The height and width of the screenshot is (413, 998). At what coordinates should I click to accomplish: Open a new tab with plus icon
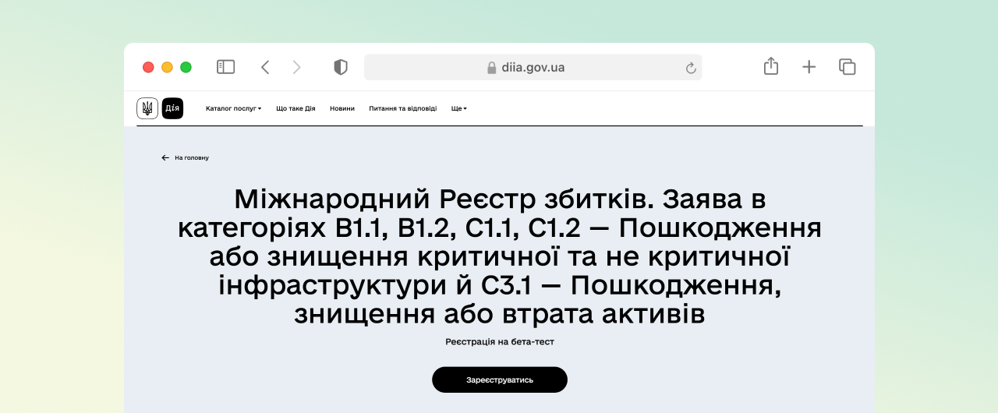pos(809,67)
